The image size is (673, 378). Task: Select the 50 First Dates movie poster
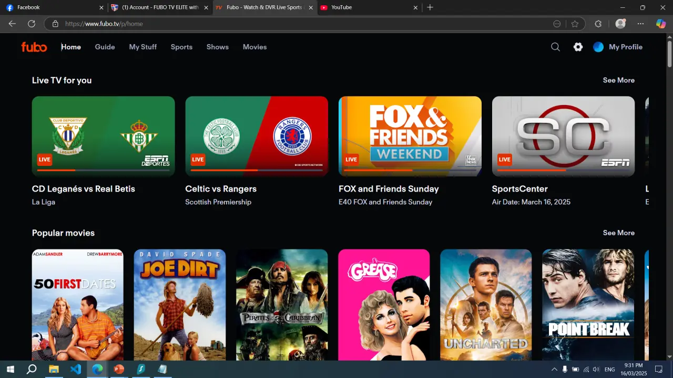coord(78,305)
